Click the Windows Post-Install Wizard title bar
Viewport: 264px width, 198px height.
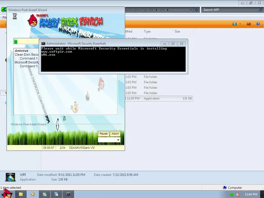[66, 10]
